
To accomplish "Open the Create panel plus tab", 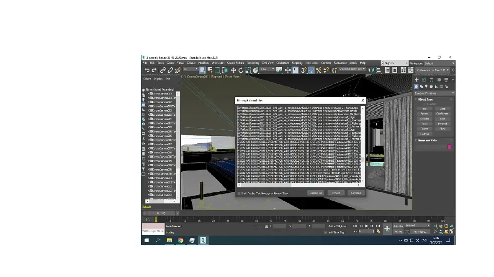I will pos(417,80).
